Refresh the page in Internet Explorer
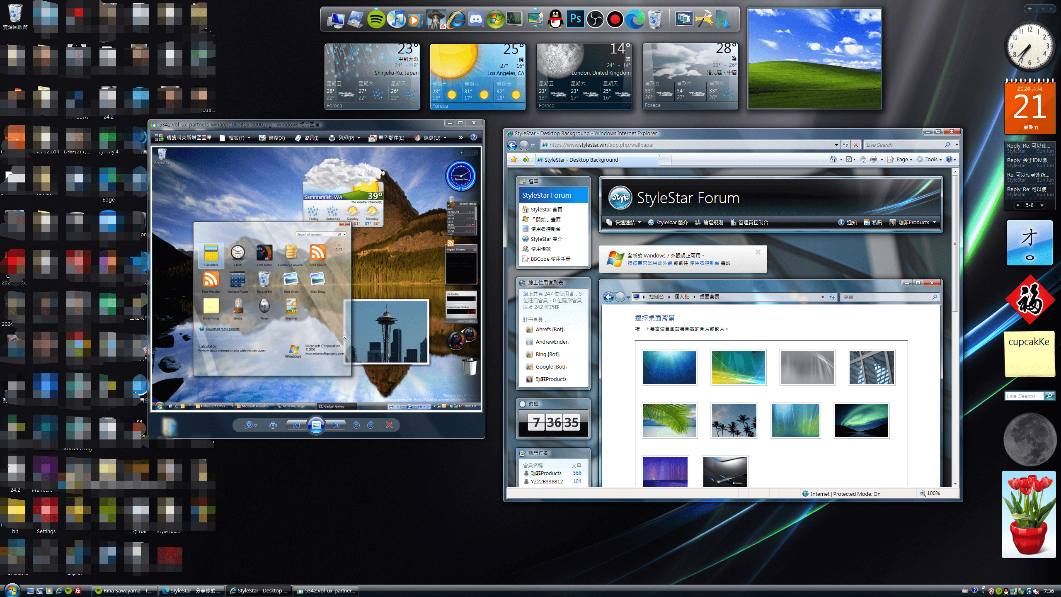The image size is (1061, 597). coord(845,145)
